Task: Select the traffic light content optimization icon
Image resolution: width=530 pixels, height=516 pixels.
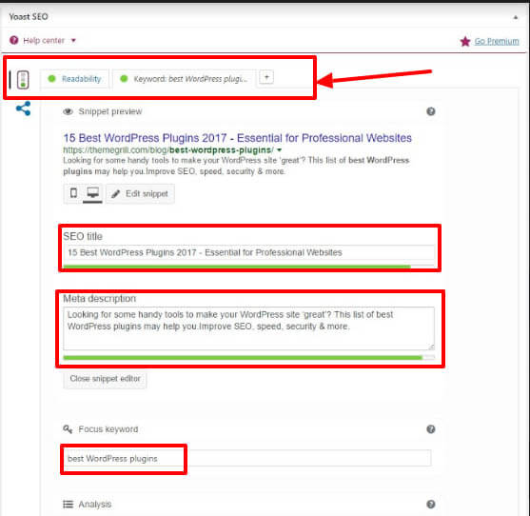Action: point(23,80)
